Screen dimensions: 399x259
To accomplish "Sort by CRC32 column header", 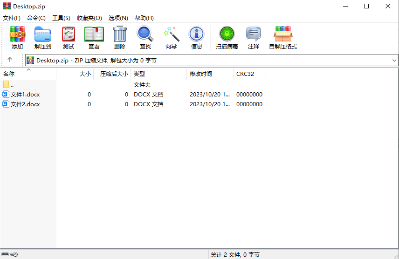I will point(250,74).
